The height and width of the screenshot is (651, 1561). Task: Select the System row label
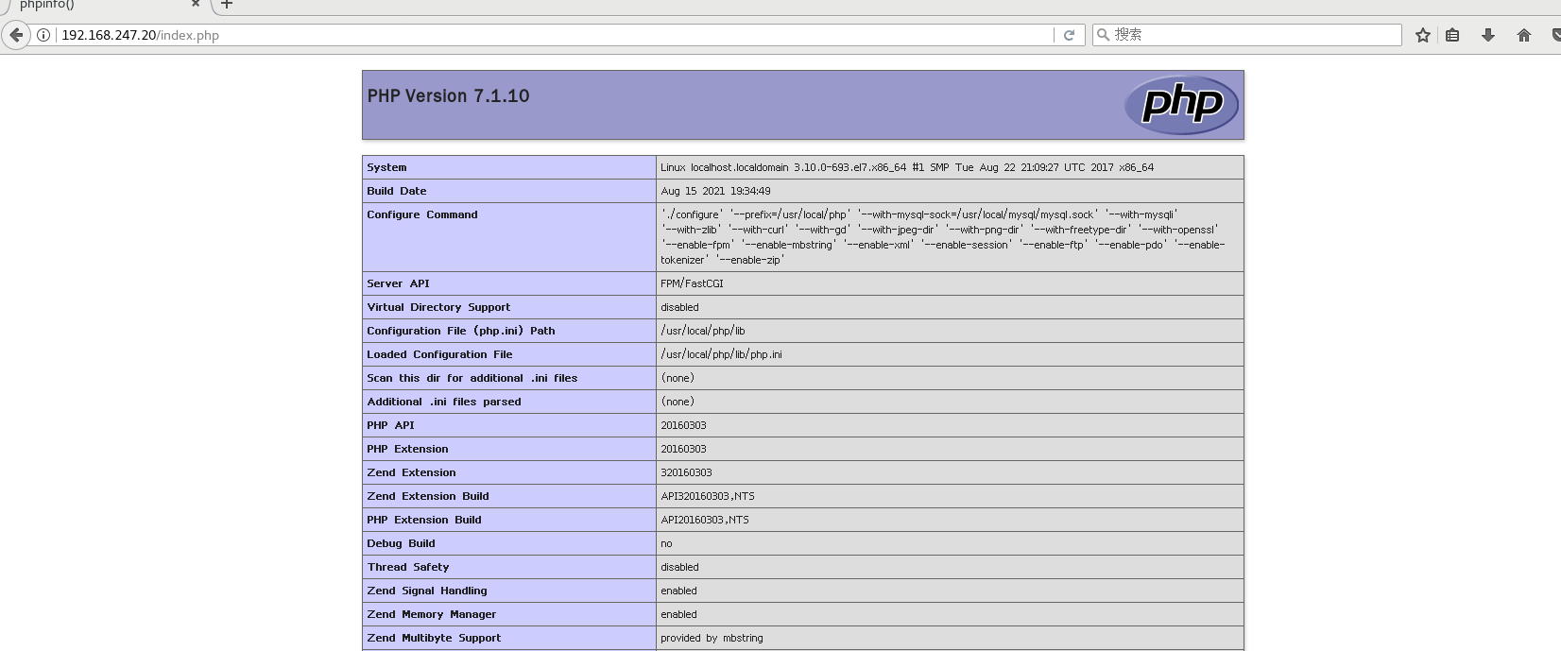[x=386, y=167]
